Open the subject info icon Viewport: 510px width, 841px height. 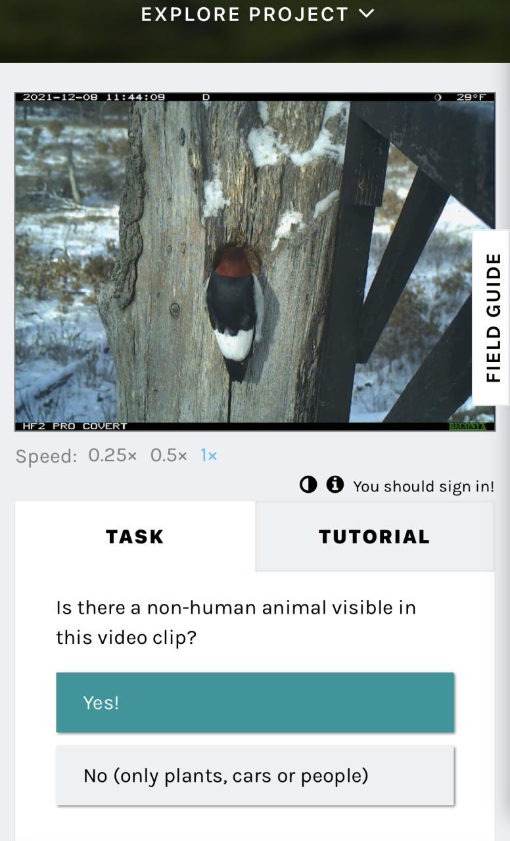pos(335,485)
